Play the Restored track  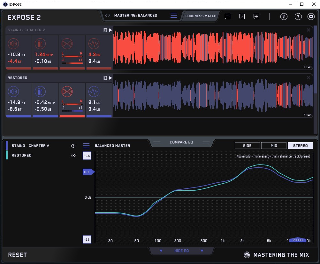(110, 78)
